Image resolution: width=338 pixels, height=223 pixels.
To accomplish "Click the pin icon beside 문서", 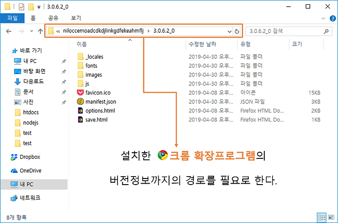I will tap(64, 92).
